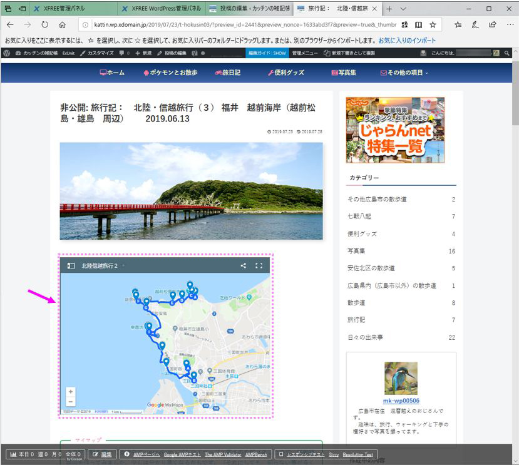Add page to favorites with star icon
The width and height of the screenshot is (519, 465).
coord(433,24)
